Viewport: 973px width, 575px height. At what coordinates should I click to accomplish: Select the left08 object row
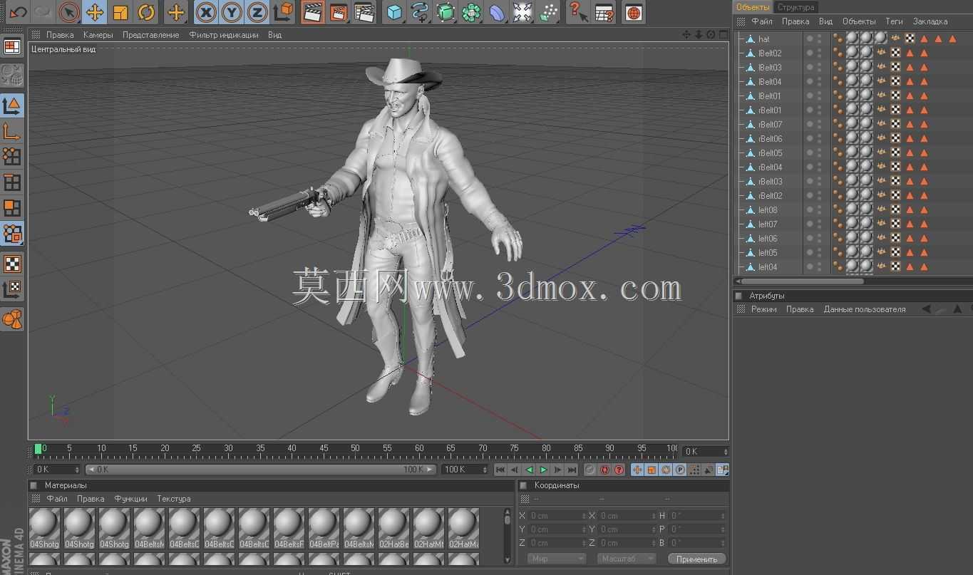[x=768, y=210]
